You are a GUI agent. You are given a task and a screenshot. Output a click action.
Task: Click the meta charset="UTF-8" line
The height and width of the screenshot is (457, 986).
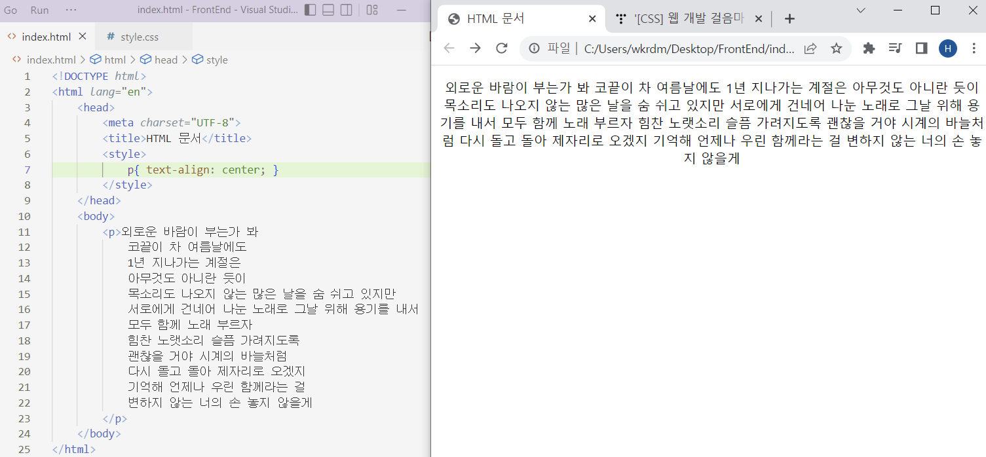click(x=172, y=122)
